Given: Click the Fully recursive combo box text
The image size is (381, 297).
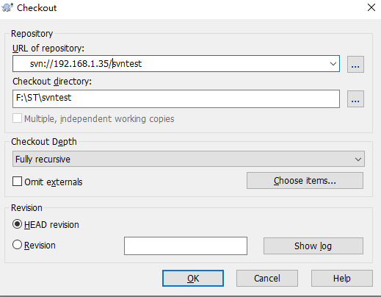Looking at the screenshot, I should coord(43,160).
